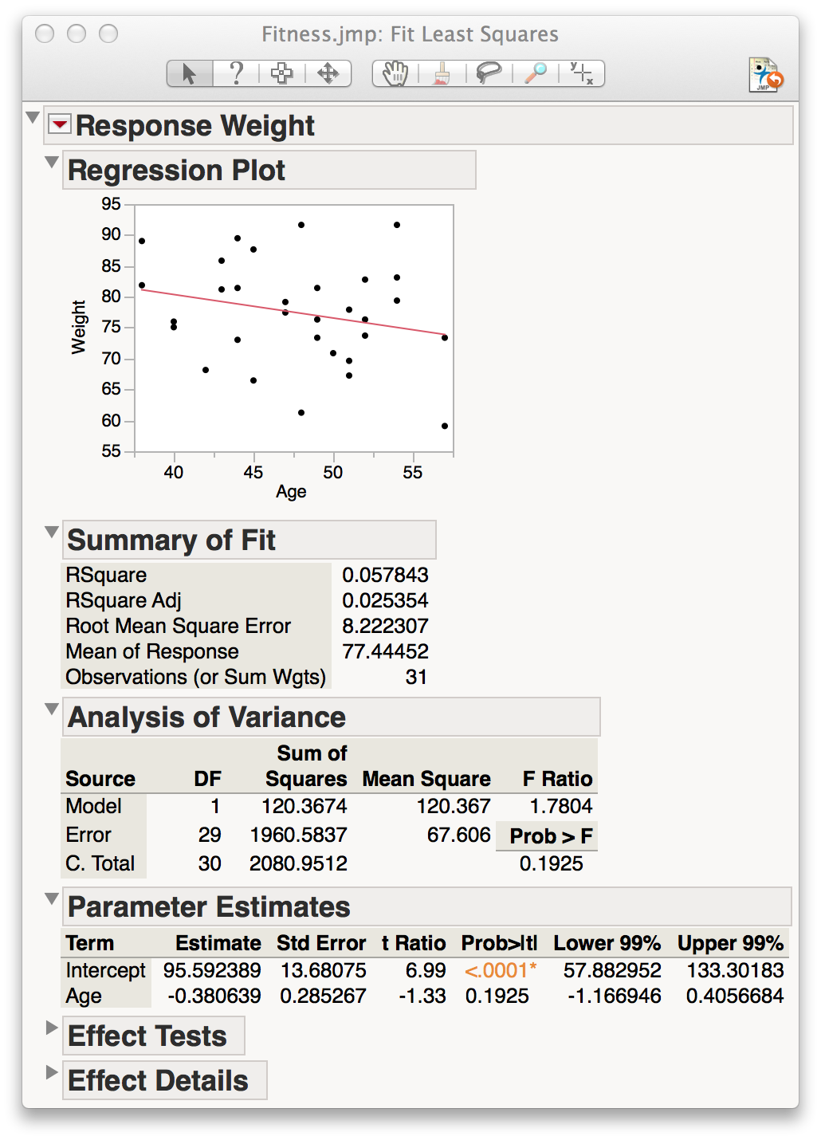Pick the four-arrow scroller tool

point(328,74)
